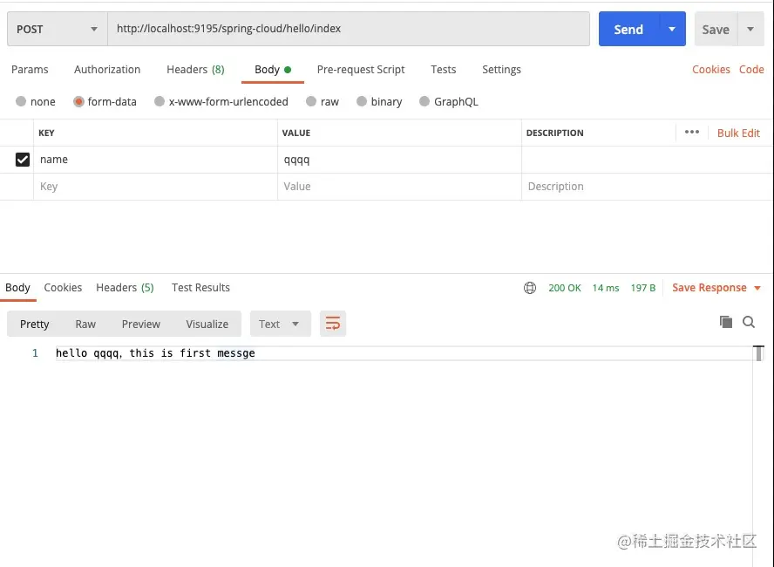Click the qqqq value cell
774x567 pixels.
click(399, 160)
